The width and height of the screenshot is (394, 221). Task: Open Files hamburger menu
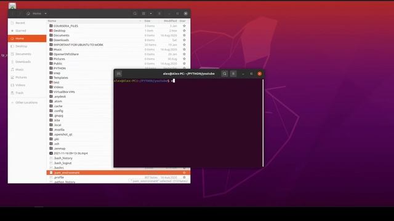tap(159, 14)
